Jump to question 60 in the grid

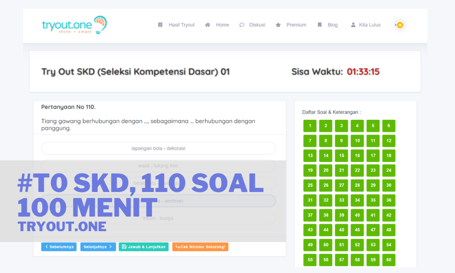[x=389, y=259]
